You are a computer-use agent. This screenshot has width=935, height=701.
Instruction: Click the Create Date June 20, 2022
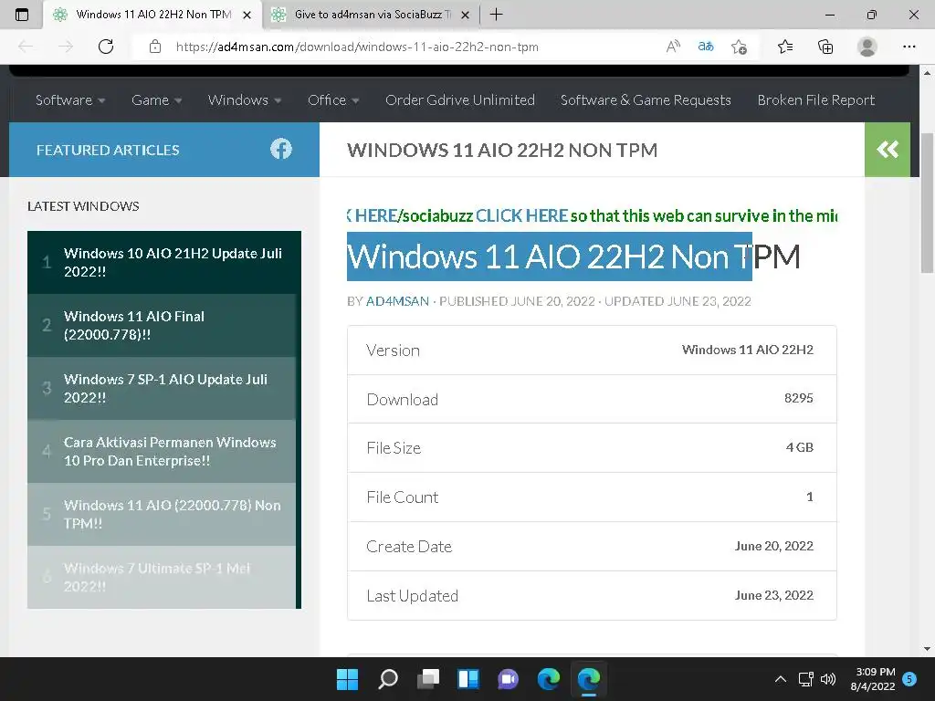[x=774, y=546]
